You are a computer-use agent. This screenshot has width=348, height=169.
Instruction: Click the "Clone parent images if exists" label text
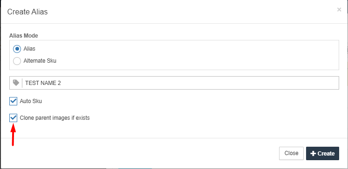click(55, 118)
